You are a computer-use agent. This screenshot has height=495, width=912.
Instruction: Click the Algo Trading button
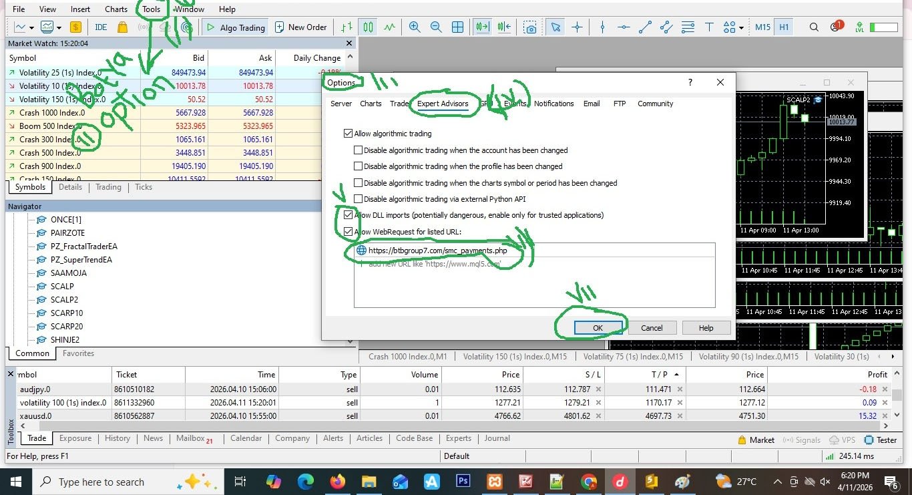tap(235, 27)
